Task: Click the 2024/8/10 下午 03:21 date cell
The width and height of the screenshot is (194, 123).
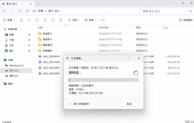Action: click(x=110, y=34)
